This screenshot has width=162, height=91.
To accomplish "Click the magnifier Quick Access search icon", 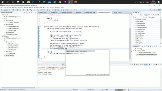I will click(x=151, y=10).
